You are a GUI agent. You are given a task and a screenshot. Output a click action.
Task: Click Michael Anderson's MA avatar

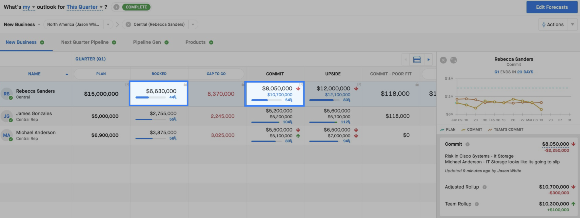coord(7,135)
